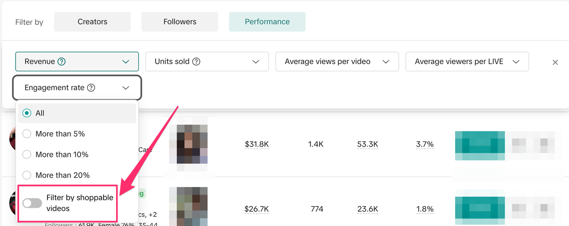Screen dimensions: 569x226
Task: Select More than 20% radio option
Action: [27, 175]
